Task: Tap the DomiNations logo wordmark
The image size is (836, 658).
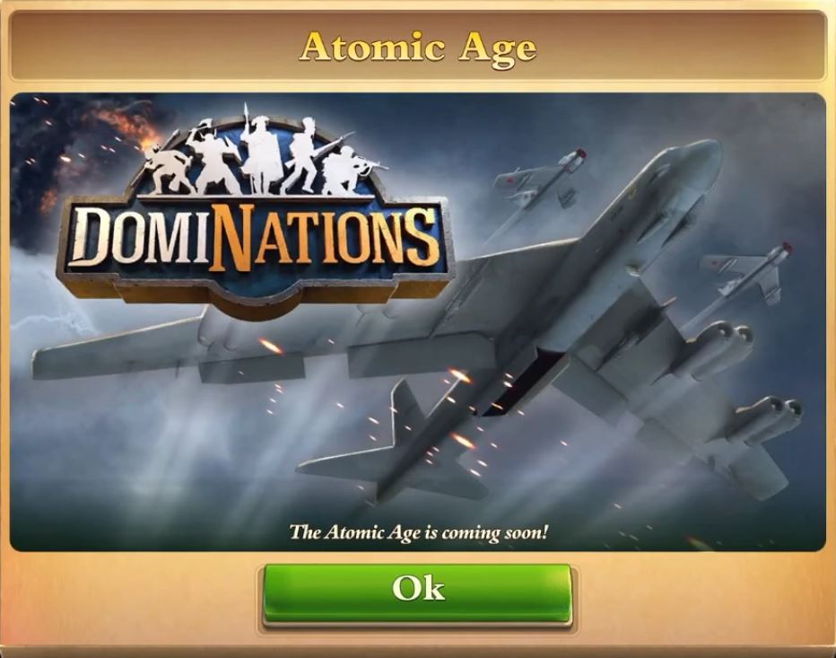Action: coord(254,238)
